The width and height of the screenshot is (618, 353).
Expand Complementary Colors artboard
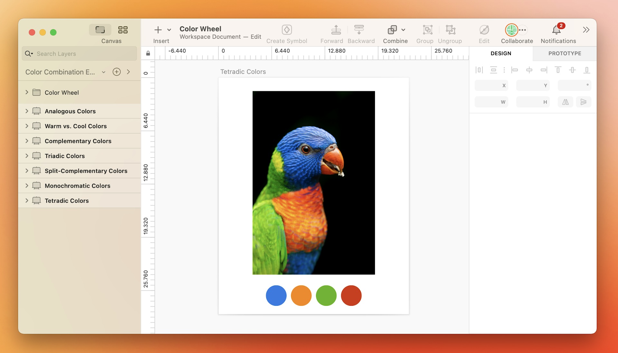click(x=27, y=141)
